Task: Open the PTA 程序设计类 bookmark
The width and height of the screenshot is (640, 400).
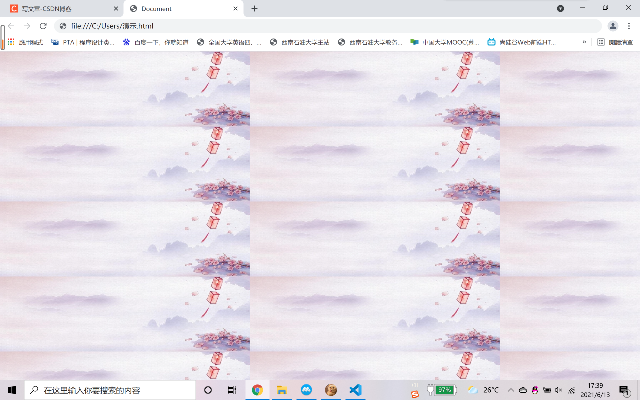Action: (x=83, y=42)
